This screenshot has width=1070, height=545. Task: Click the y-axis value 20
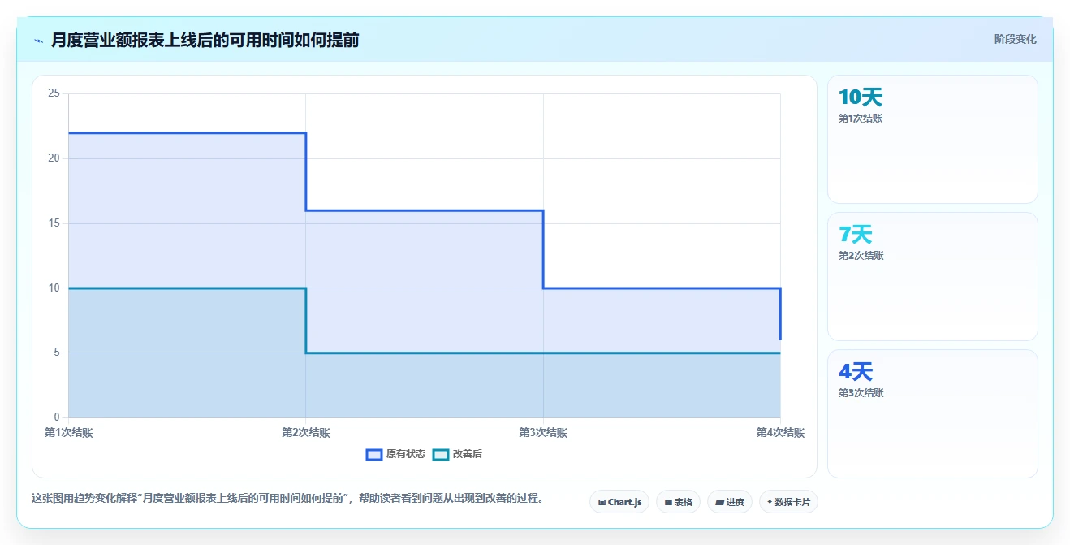pyautogui.click(x=54, y=158)
